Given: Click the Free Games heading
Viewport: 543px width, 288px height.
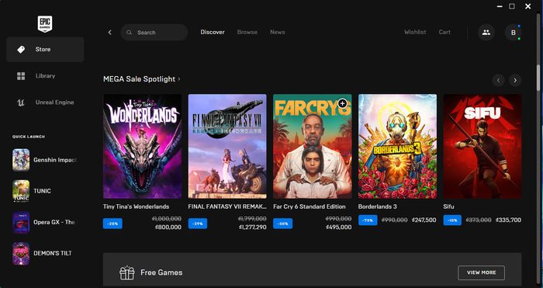Looking at the screenshot, I should pyautogui.click(x=161, y=272).
